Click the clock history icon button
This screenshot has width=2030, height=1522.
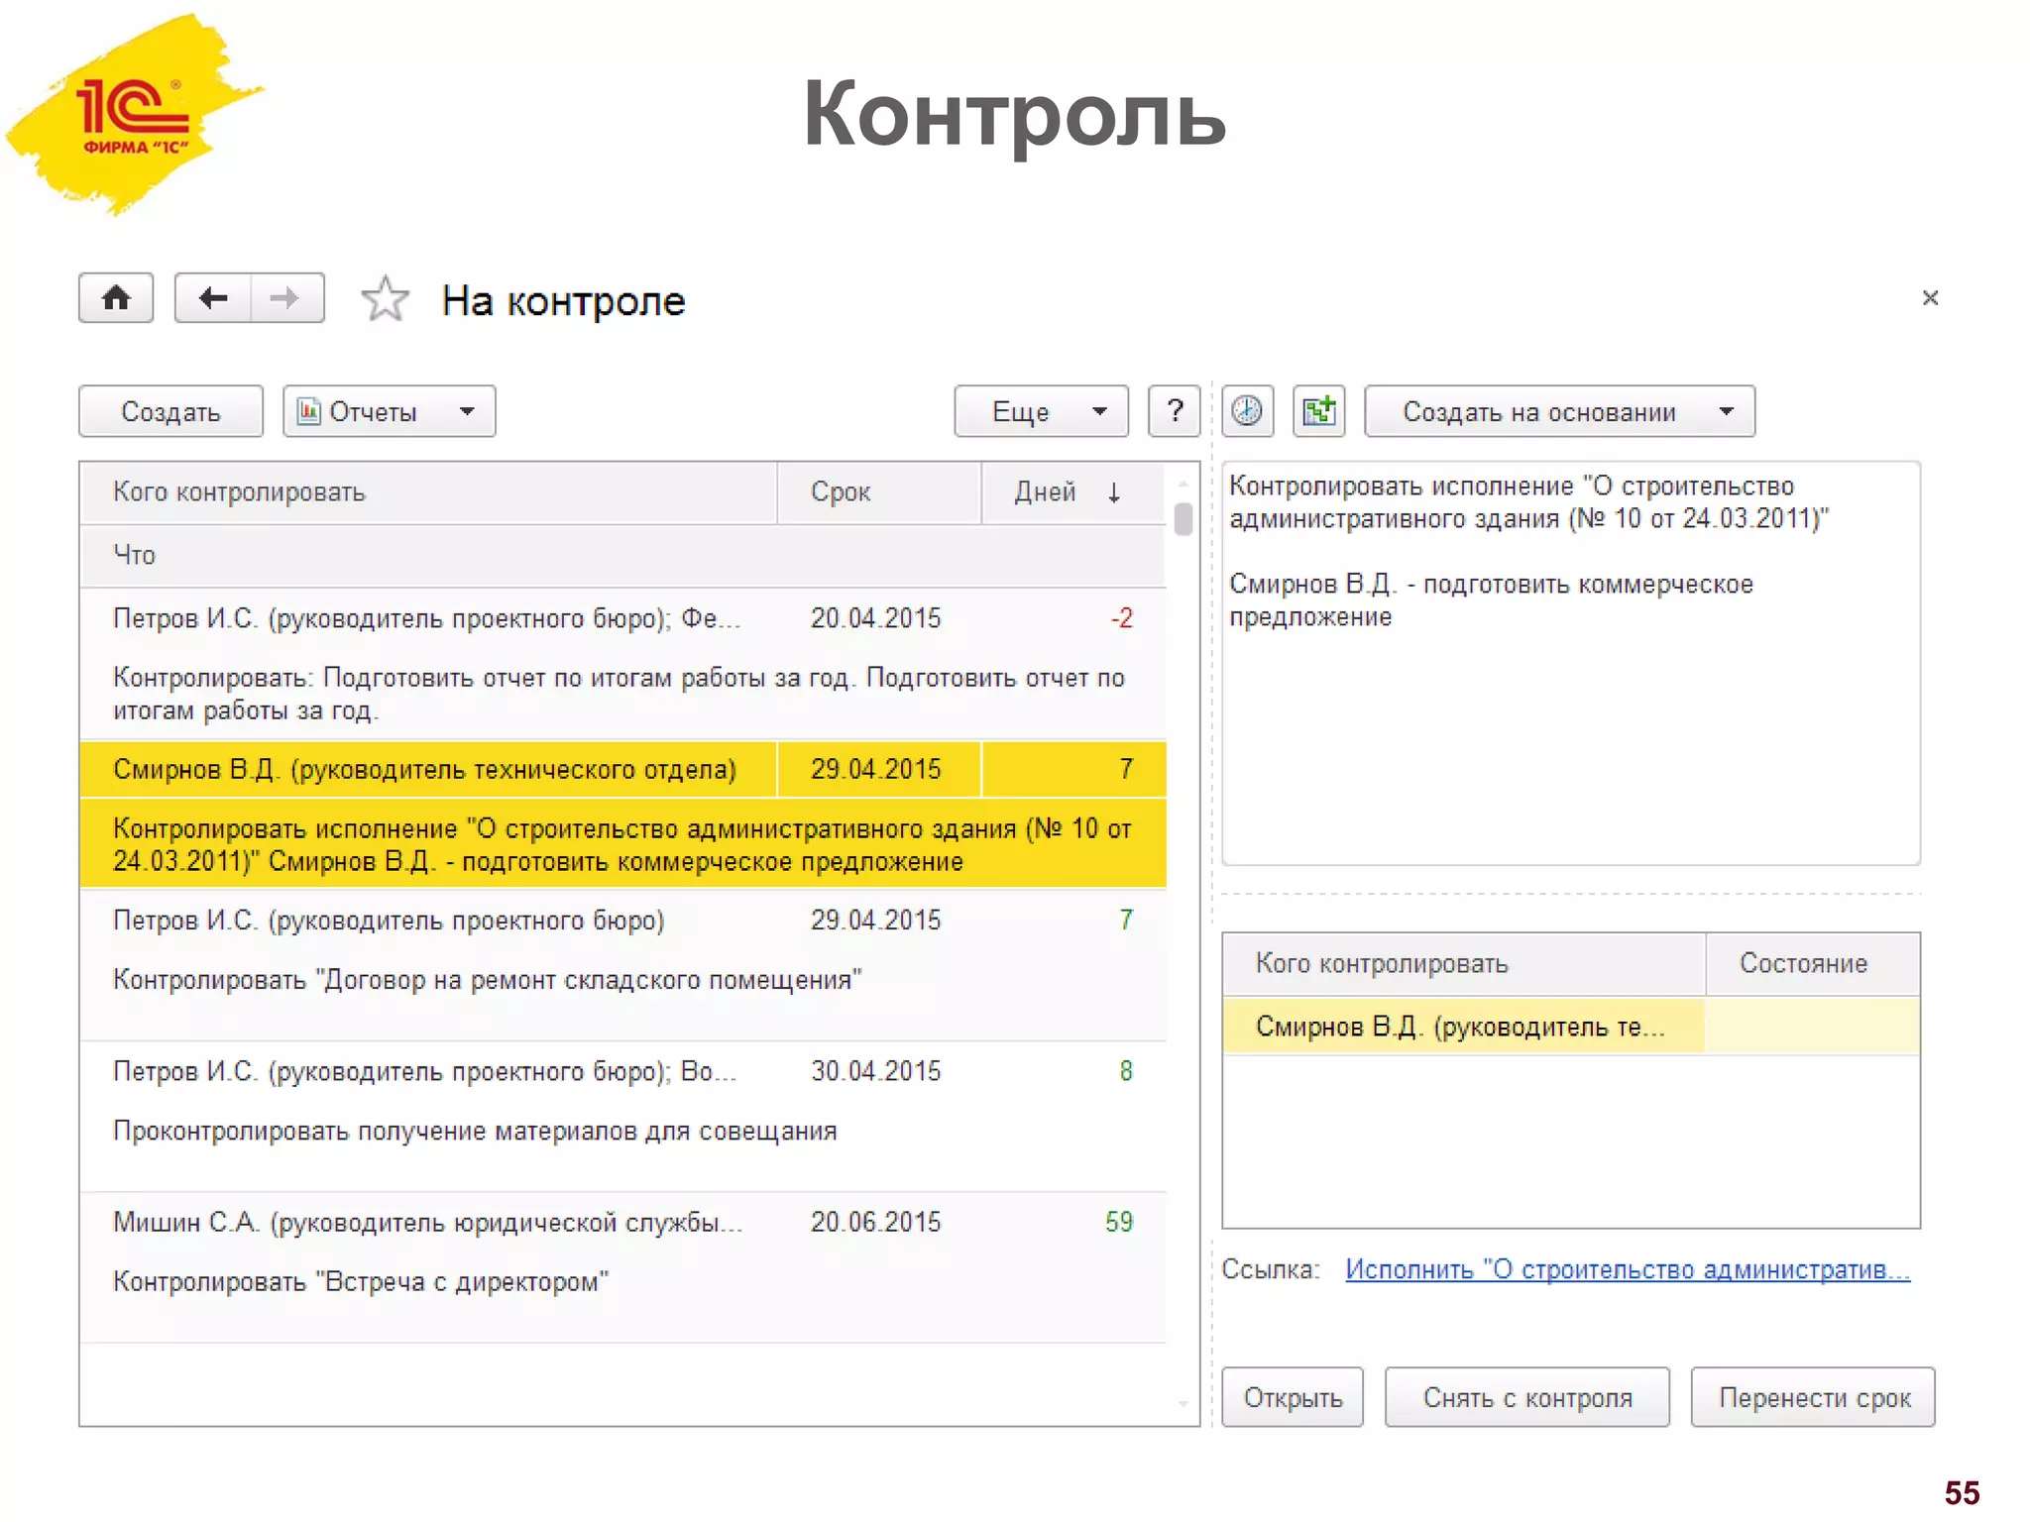click(x=1247, y=411)
